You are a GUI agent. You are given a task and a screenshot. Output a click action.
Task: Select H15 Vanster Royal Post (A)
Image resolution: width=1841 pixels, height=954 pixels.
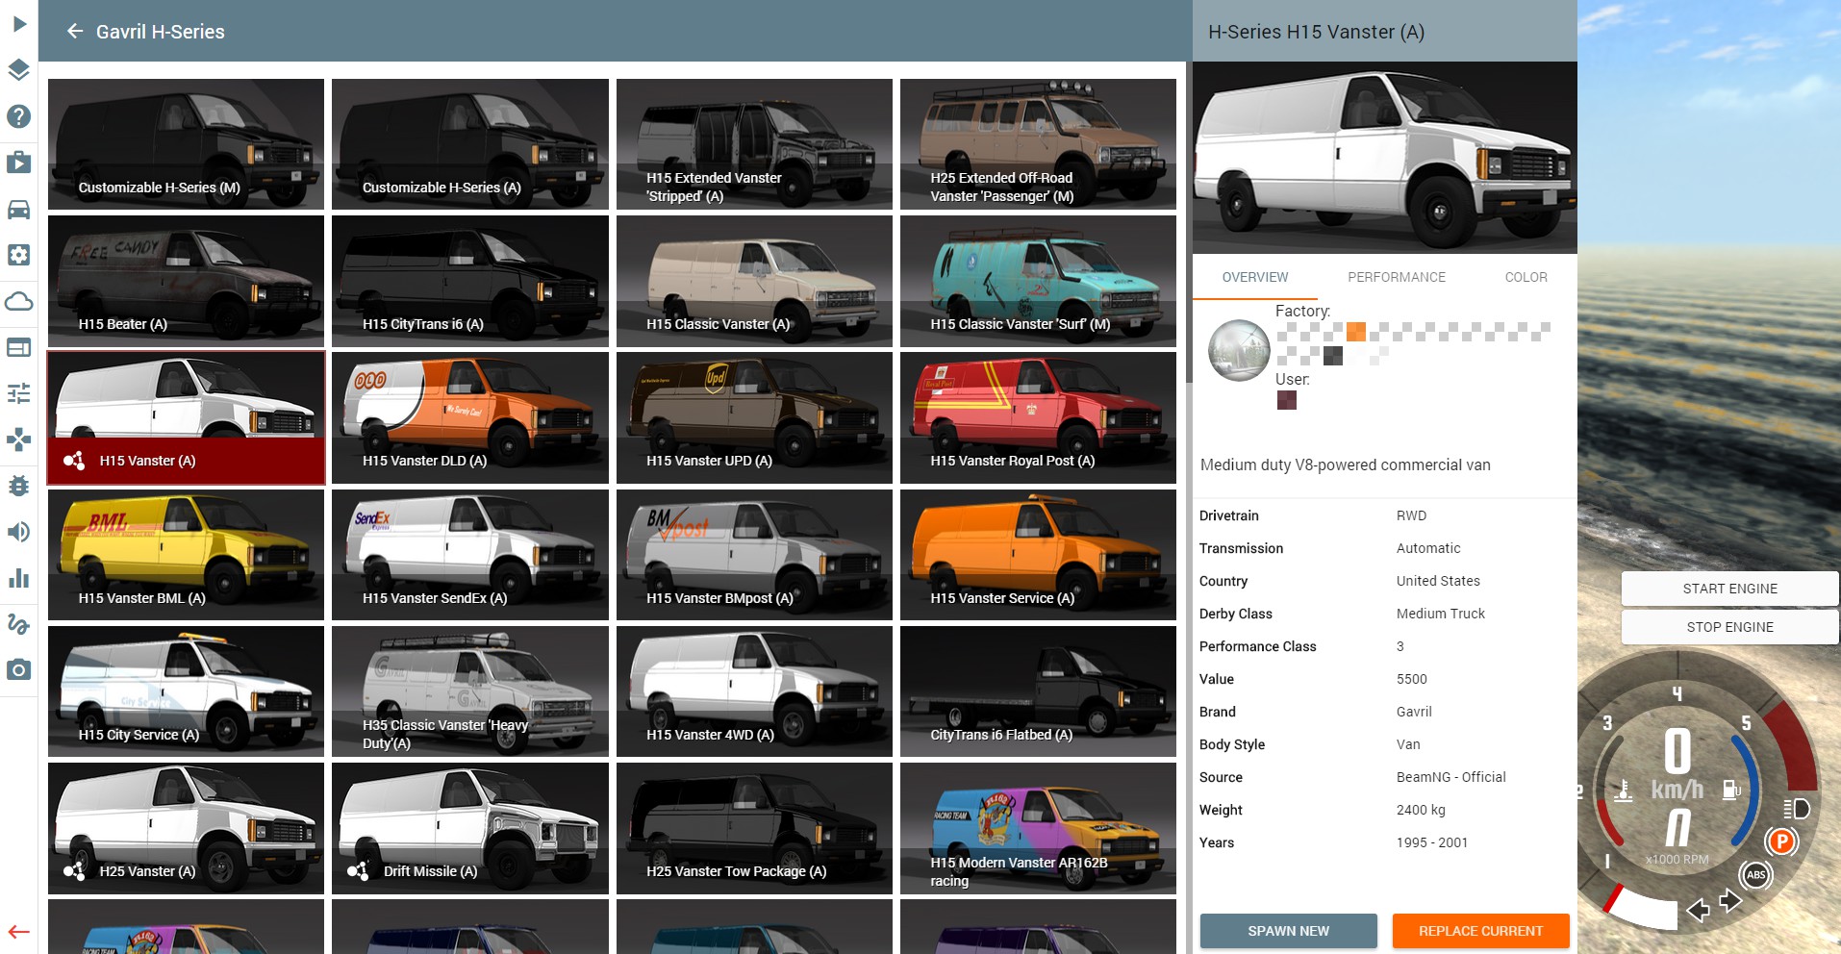coord(1038,417)
